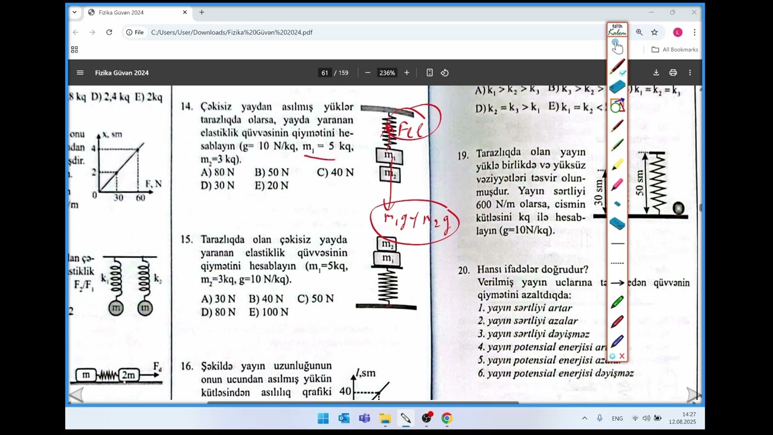This screenshot has width=773, height=435.
Task: Open the PDF sidebar menu
Action: coord(80,72)
